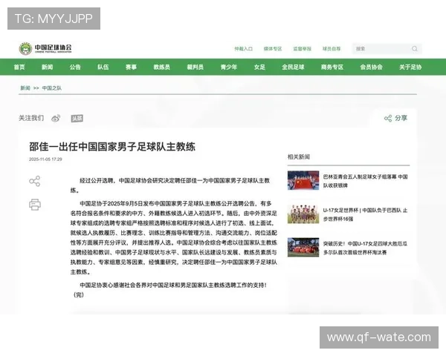Open the 监督举报 link

tap(303, 49)
